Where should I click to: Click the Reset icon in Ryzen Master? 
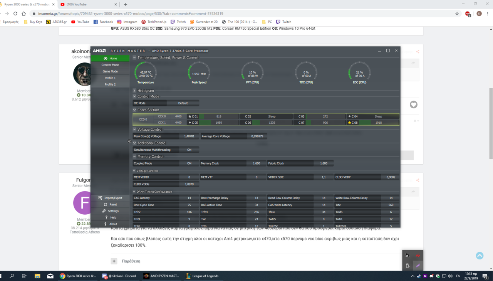(105, 204)
